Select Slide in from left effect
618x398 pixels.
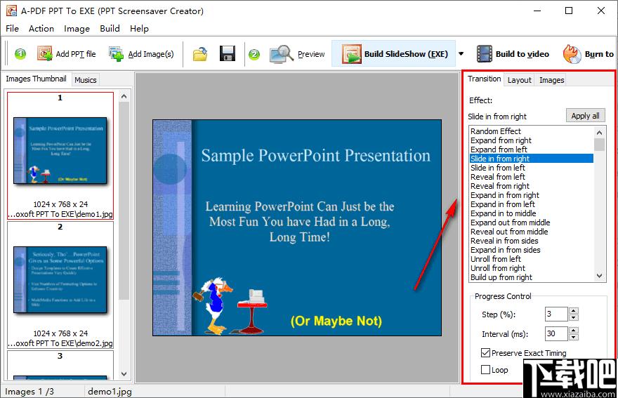tap(532, 168)
